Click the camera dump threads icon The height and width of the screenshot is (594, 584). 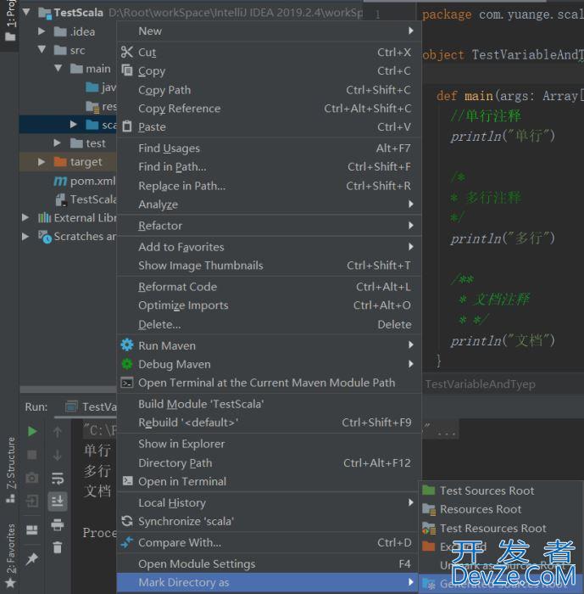point(32,478)
